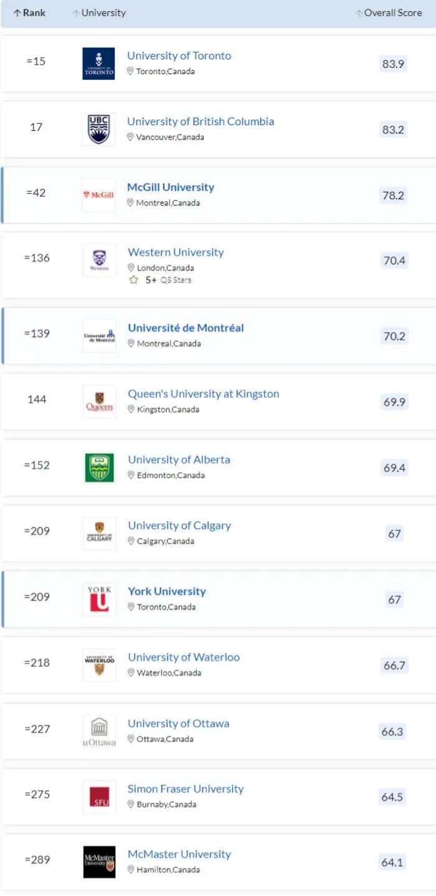The height and width of the screenshot is (896, 436).
Task: Click the University of Waterloo logo
Action: point(99,665)
